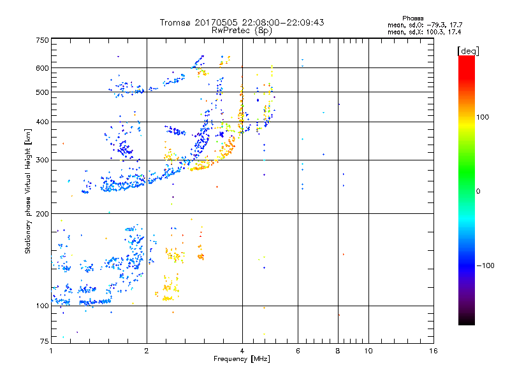Select the "RwPretec (8p)" subtitle
This screenshot has width=510, height=382.
(x=242, y=31)
